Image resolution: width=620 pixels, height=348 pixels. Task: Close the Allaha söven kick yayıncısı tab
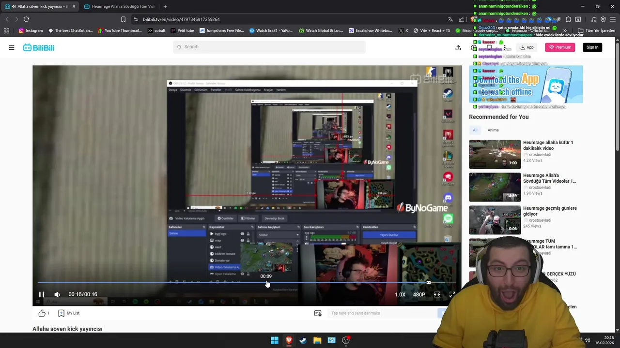[74, 6]
